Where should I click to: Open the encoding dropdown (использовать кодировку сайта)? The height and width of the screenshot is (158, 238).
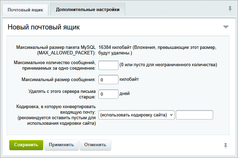click(136, 115)
